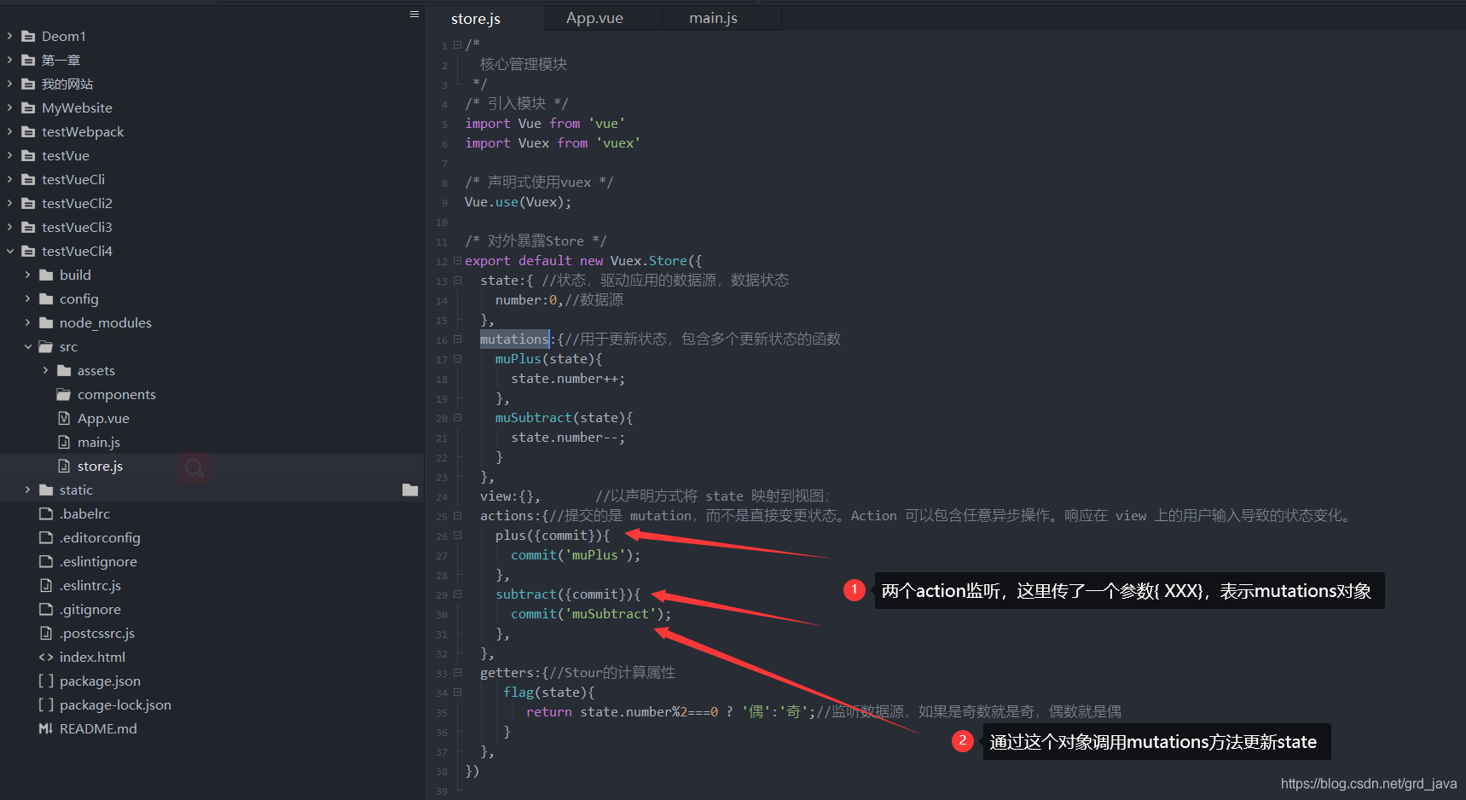The image size is (1466, 800).
Task: Click the testVueCli2 project icon
Action: pos(28,203)
